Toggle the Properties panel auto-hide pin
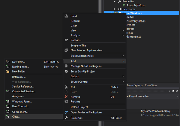180x126 pixels. [x=173, y=91]
